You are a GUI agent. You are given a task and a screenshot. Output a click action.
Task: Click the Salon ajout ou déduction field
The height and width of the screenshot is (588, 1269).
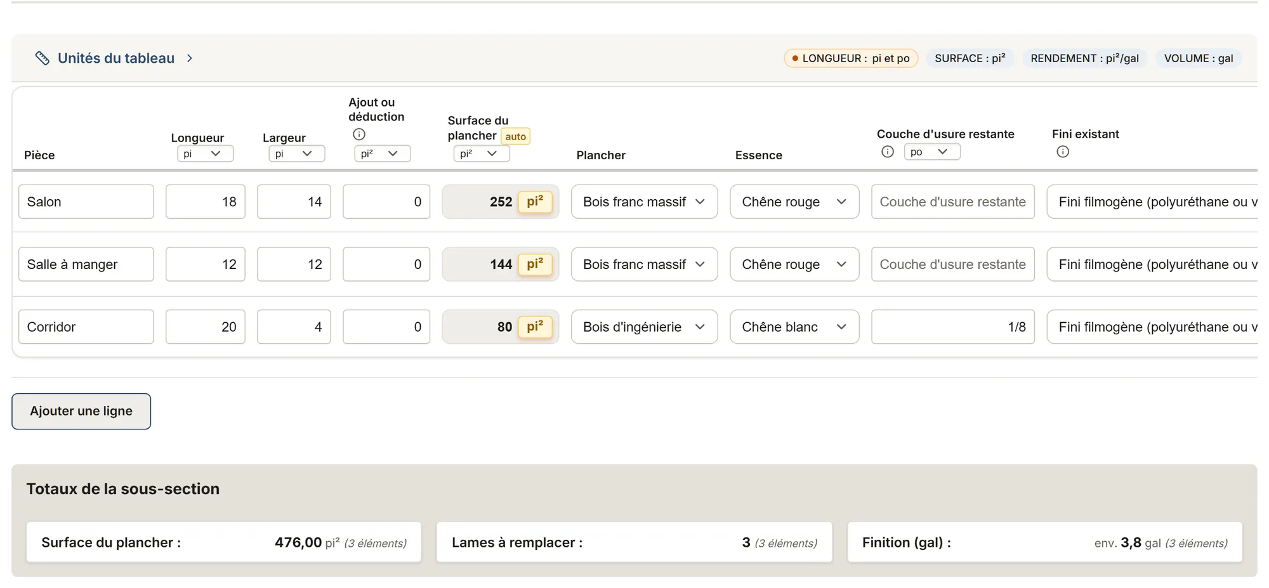click(x=386, y=202)
